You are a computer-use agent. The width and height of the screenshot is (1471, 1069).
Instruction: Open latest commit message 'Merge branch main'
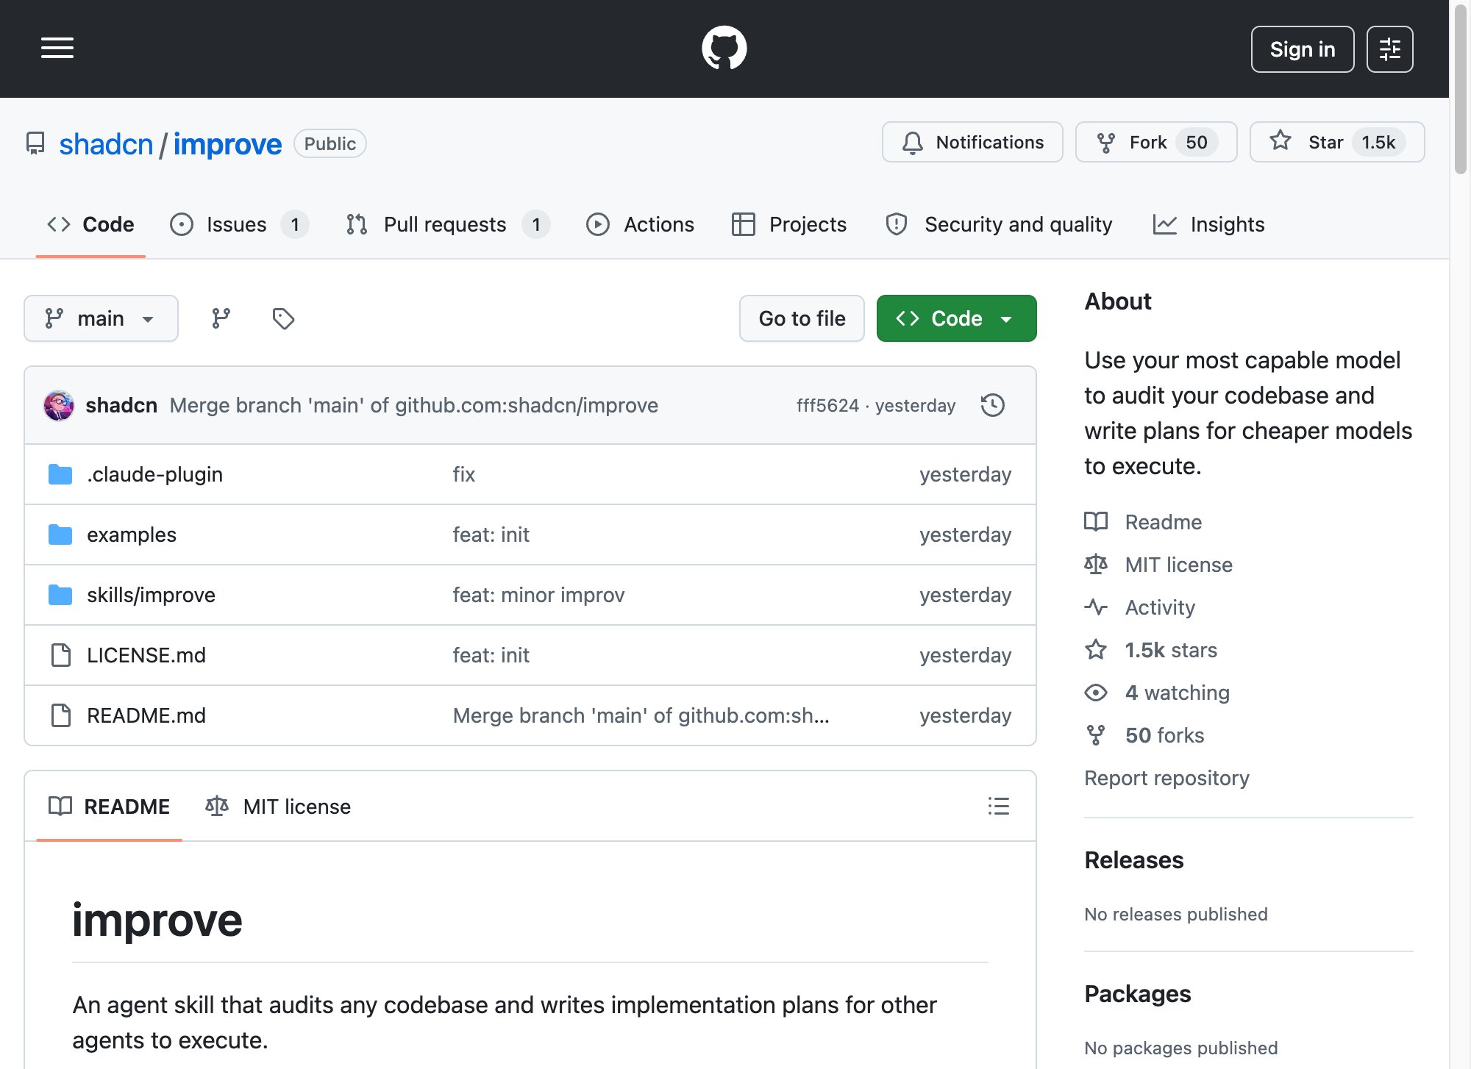tap(413, 405)
